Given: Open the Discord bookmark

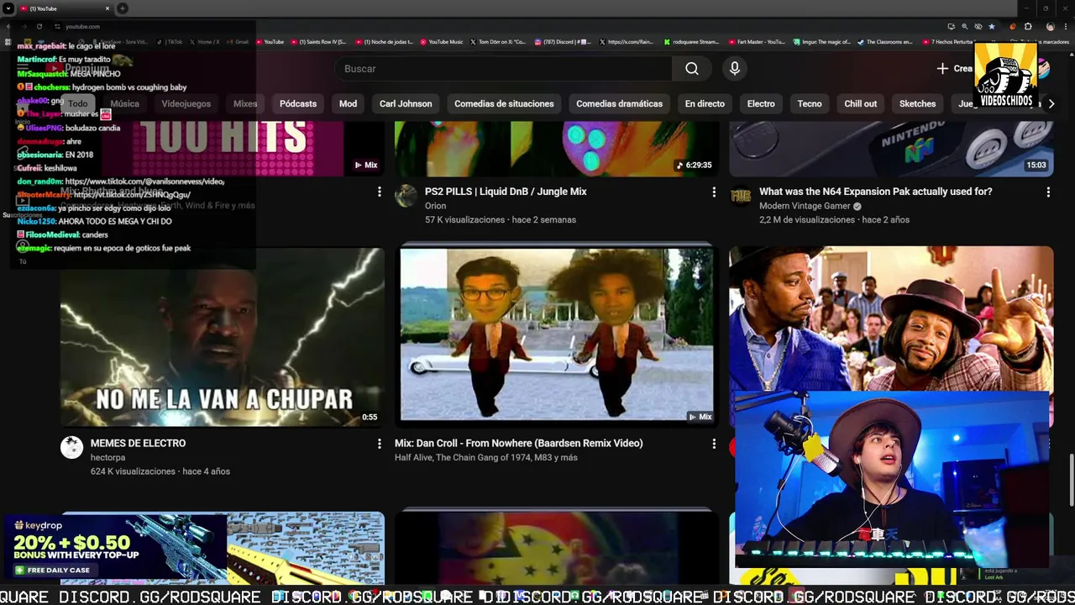Looking at the screenshot, I should [x=563, y=41].
